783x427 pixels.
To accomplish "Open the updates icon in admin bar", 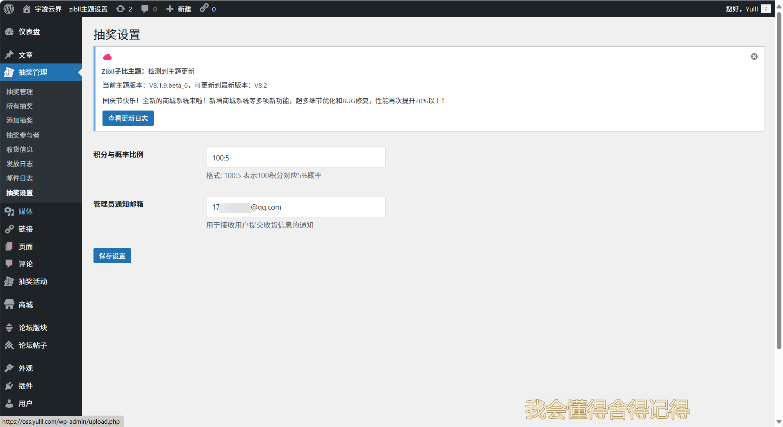I will pyautogui.click(x=121, y=9).
